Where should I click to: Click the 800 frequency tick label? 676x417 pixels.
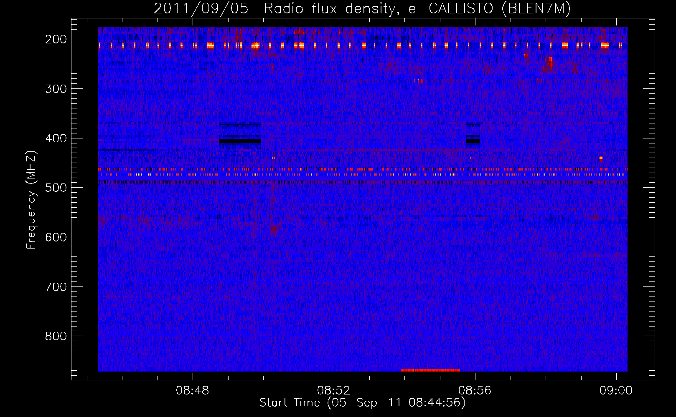56,336
